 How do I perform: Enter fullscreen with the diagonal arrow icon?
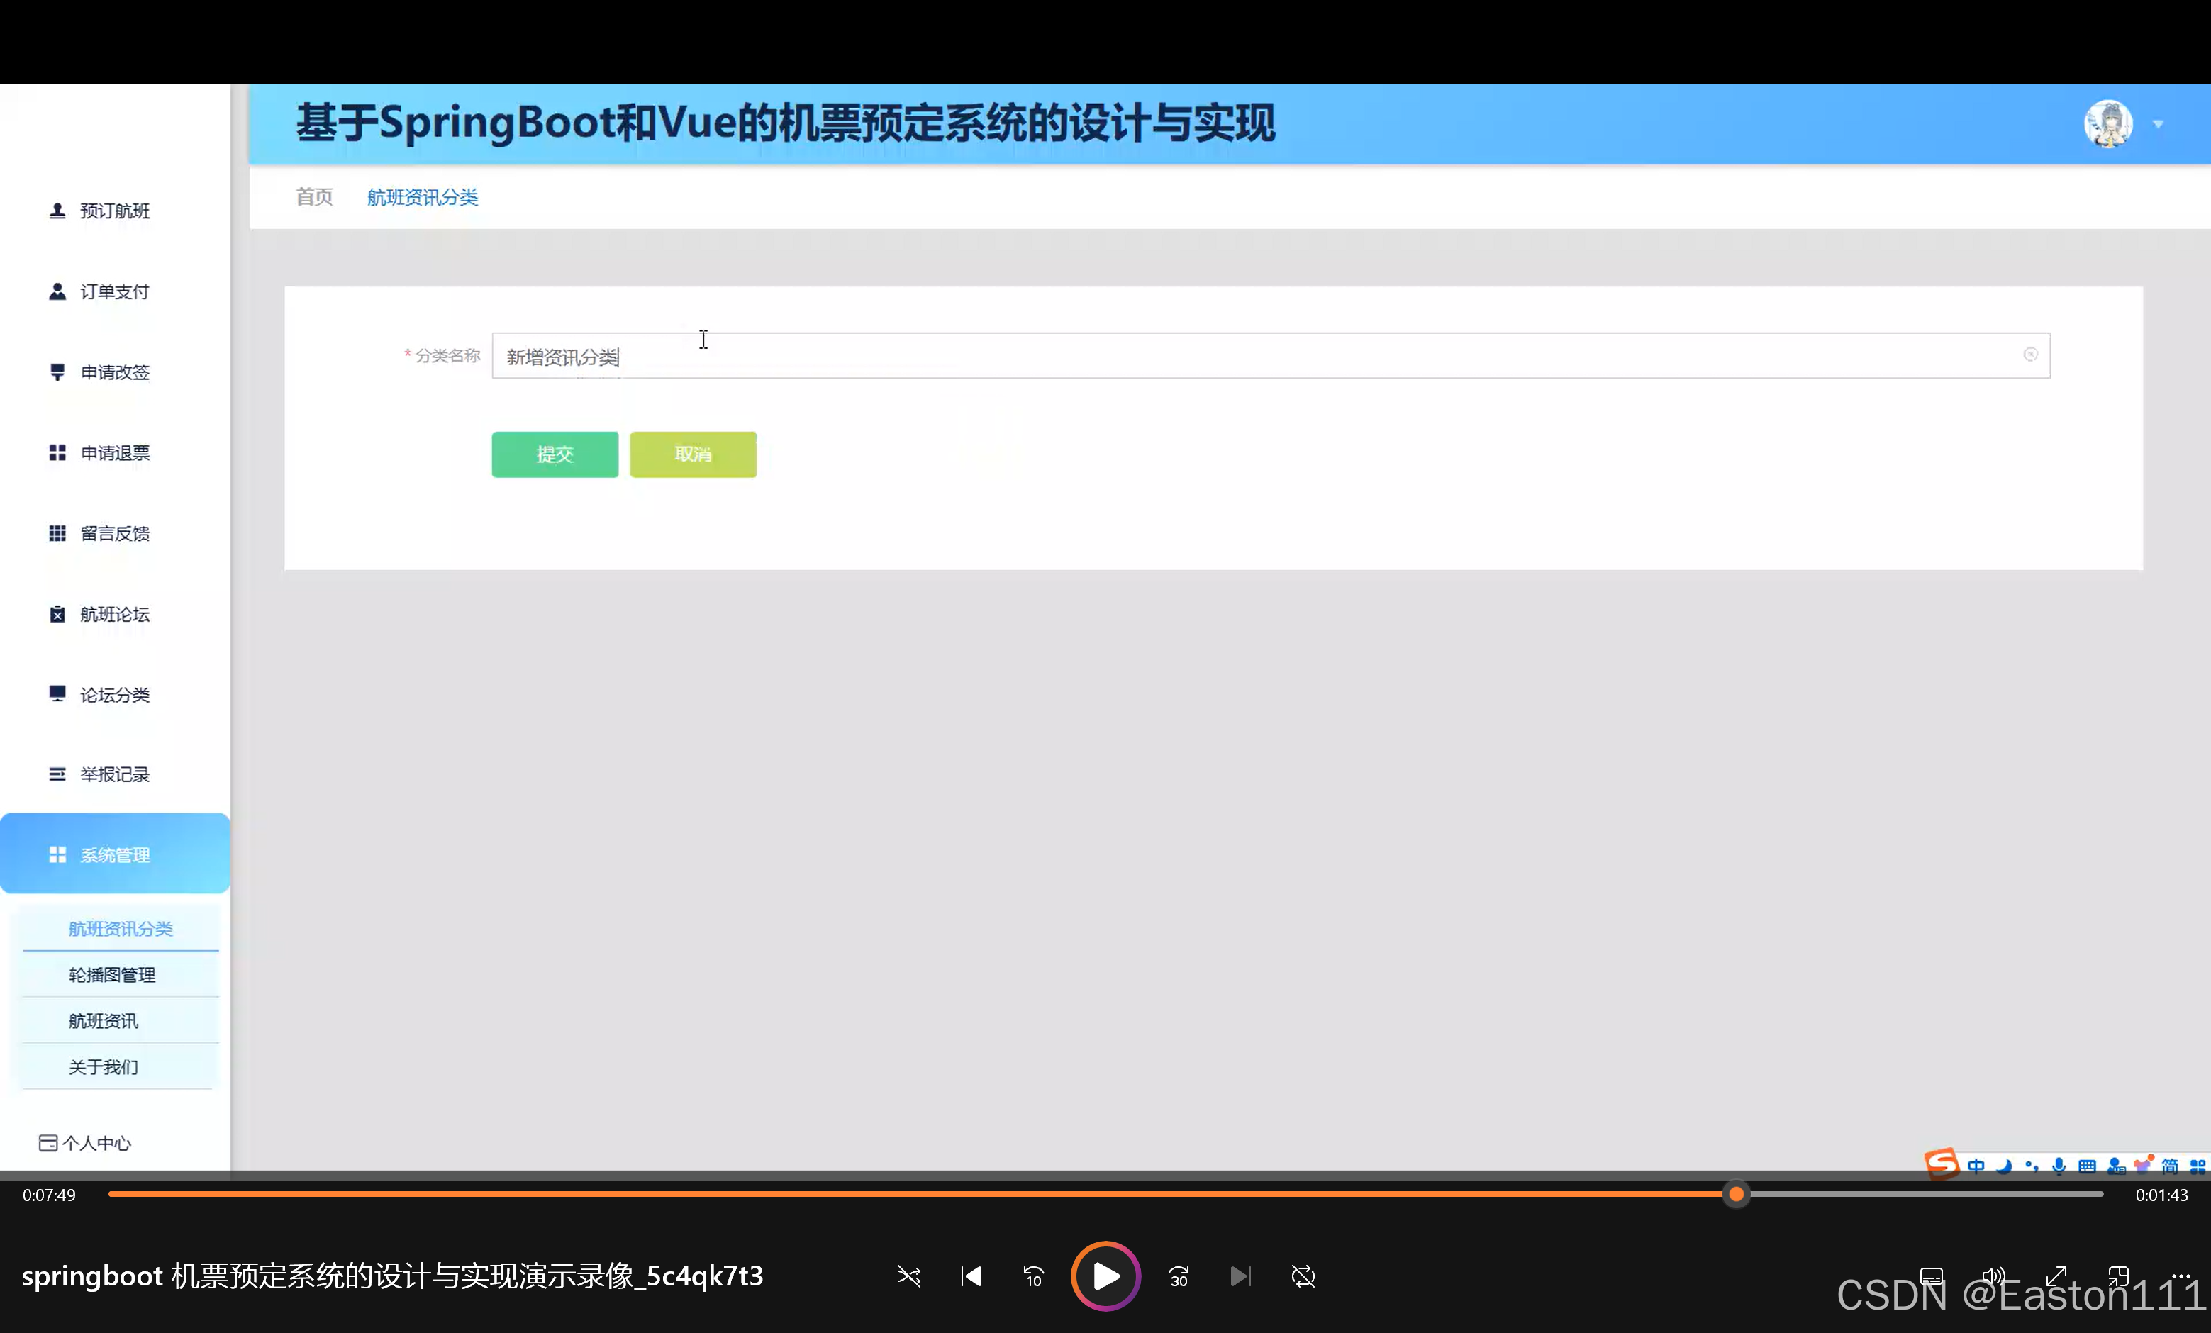tap(2056, 1276)
